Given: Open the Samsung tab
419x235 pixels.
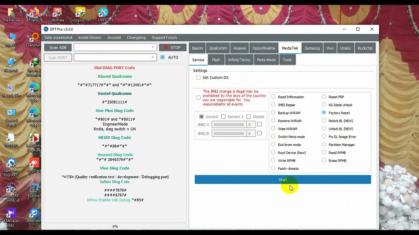Looking at the screenshot, I should point(312,48).
